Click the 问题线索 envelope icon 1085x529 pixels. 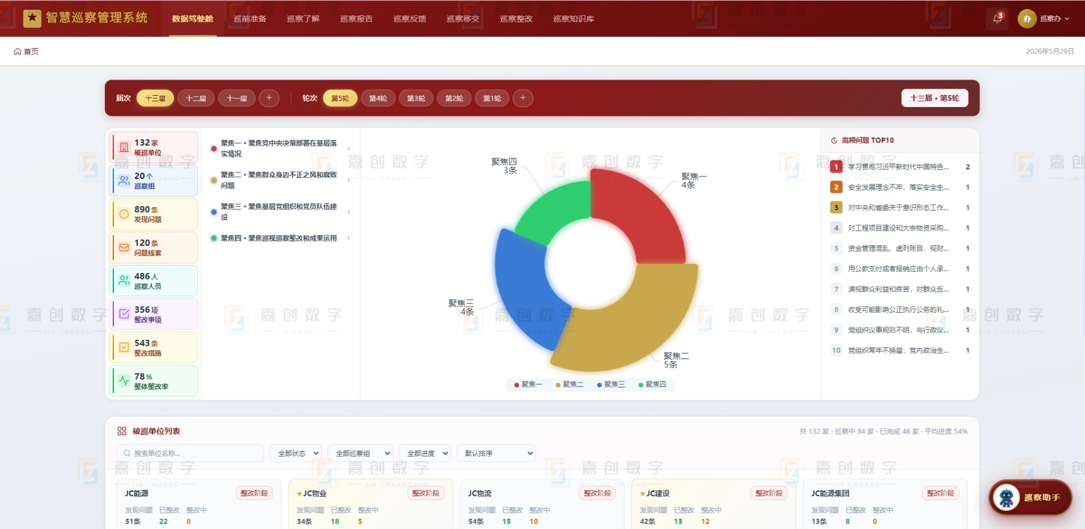pyautogui.click(x=124, y=248)
